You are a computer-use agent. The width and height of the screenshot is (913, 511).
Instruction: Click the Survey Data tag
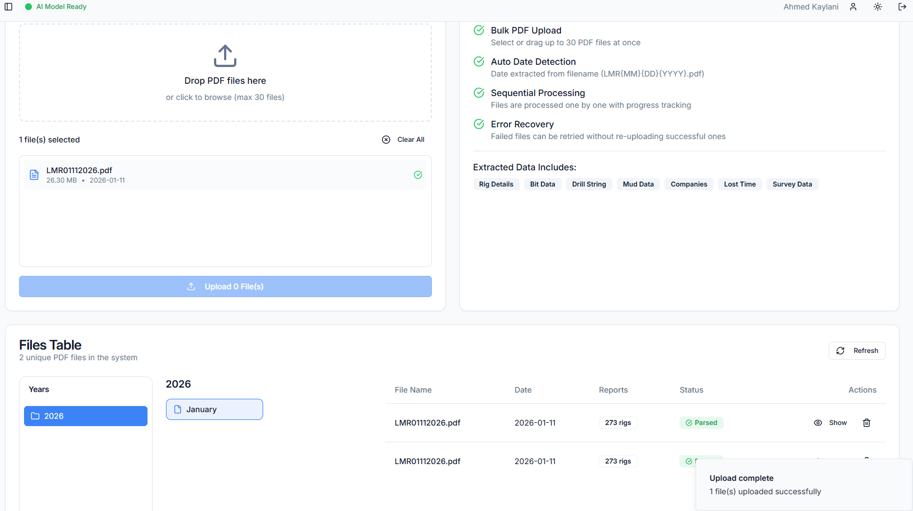tap(792, 184)
